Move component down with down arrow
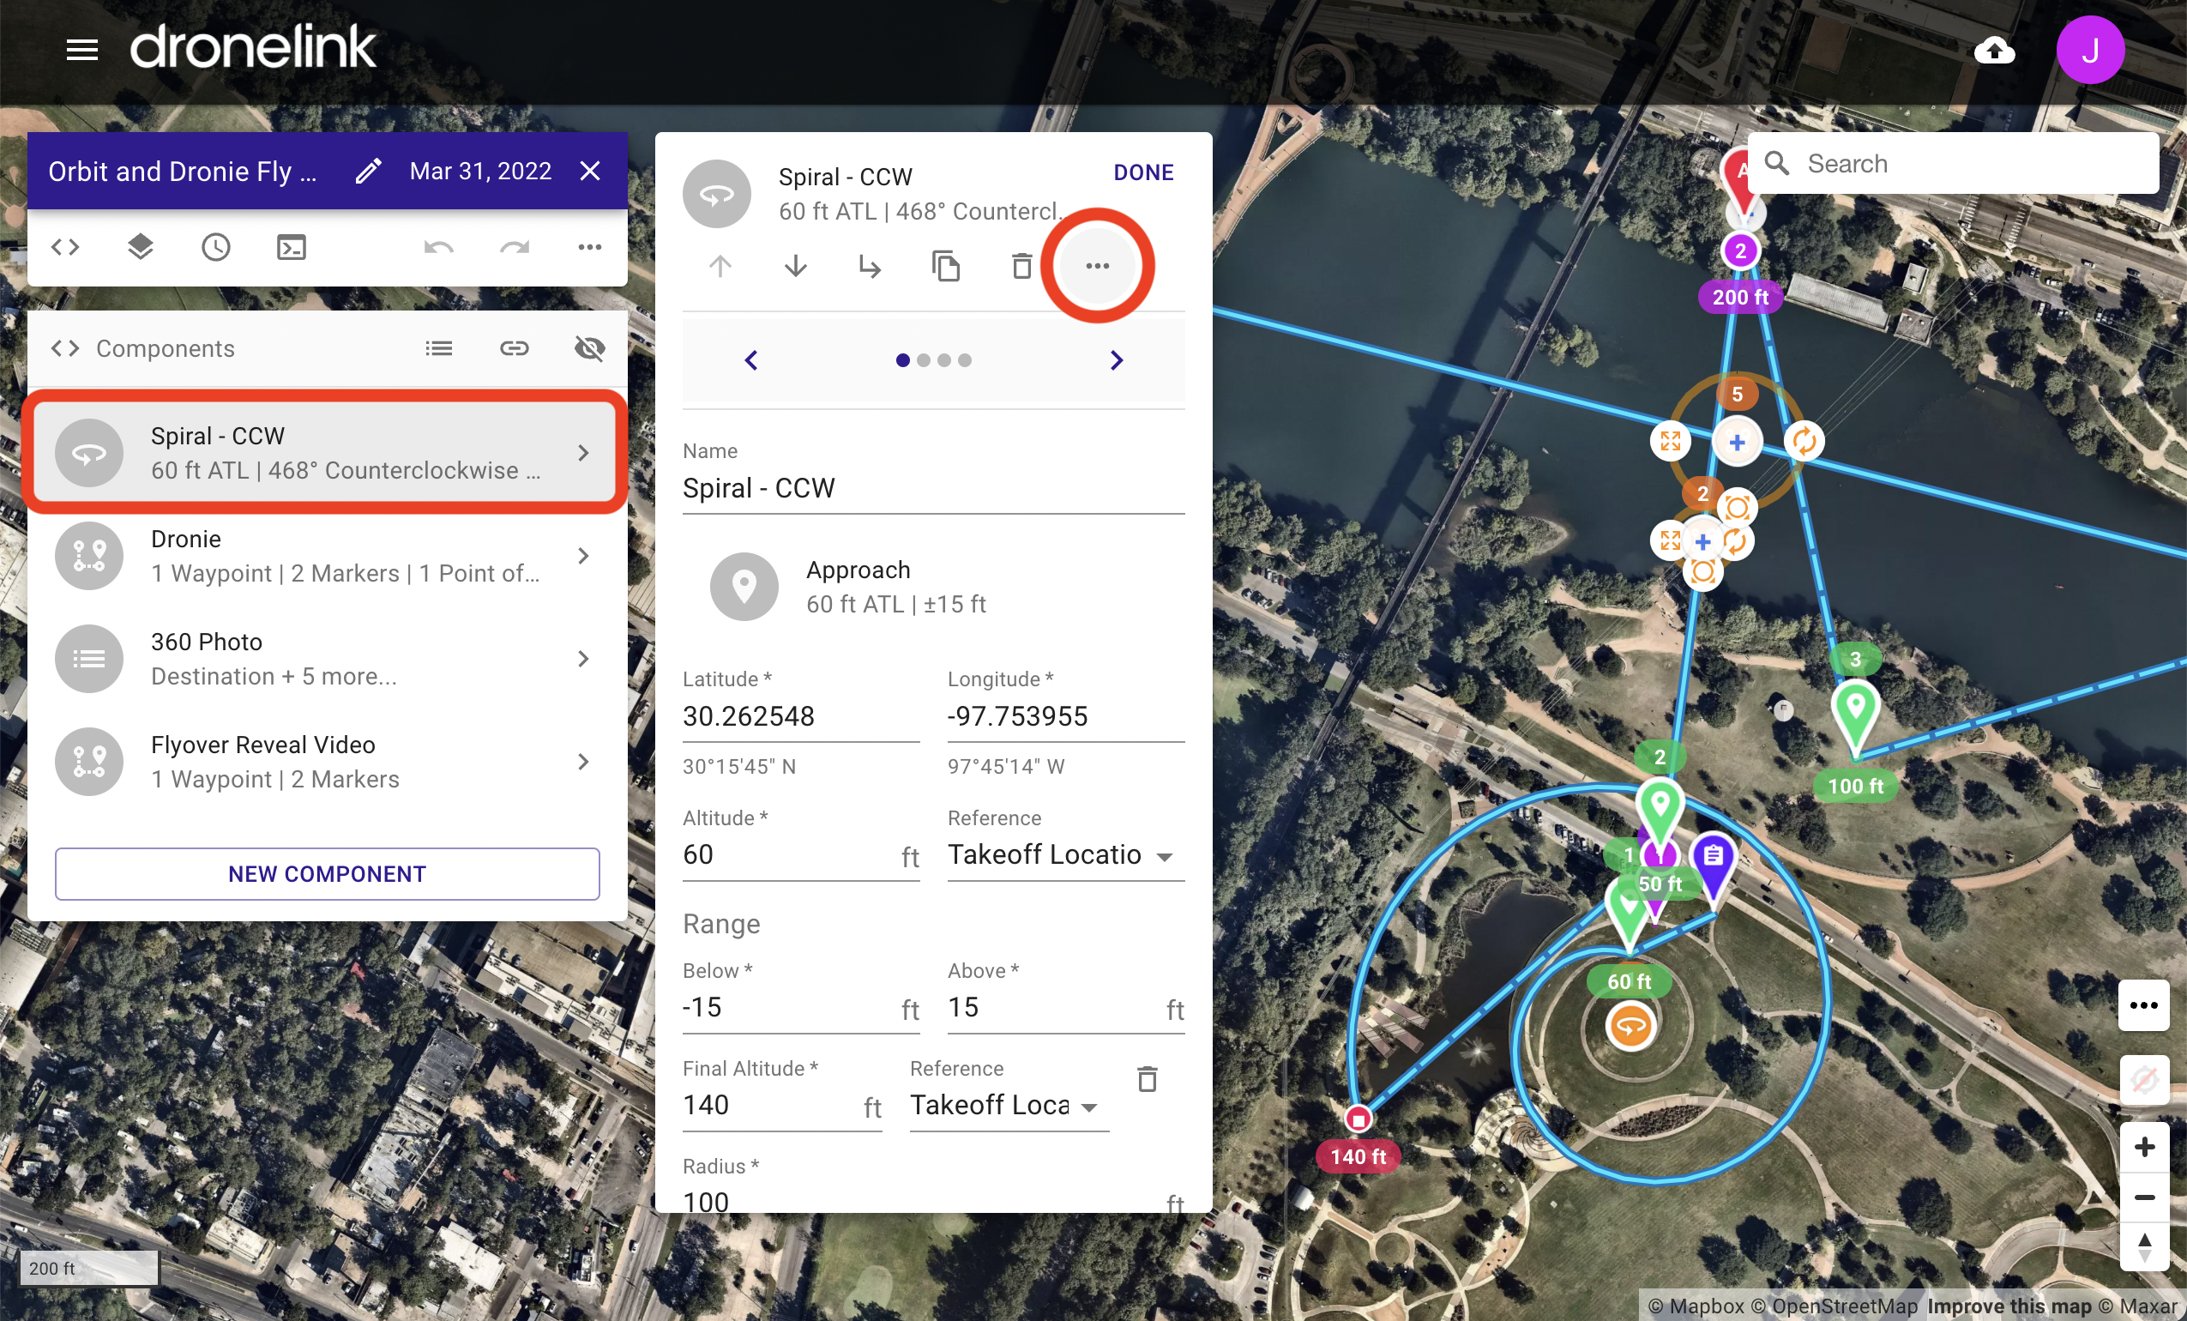The height and width of the screenshot is (1321, 2187). (x=795, y=265)
